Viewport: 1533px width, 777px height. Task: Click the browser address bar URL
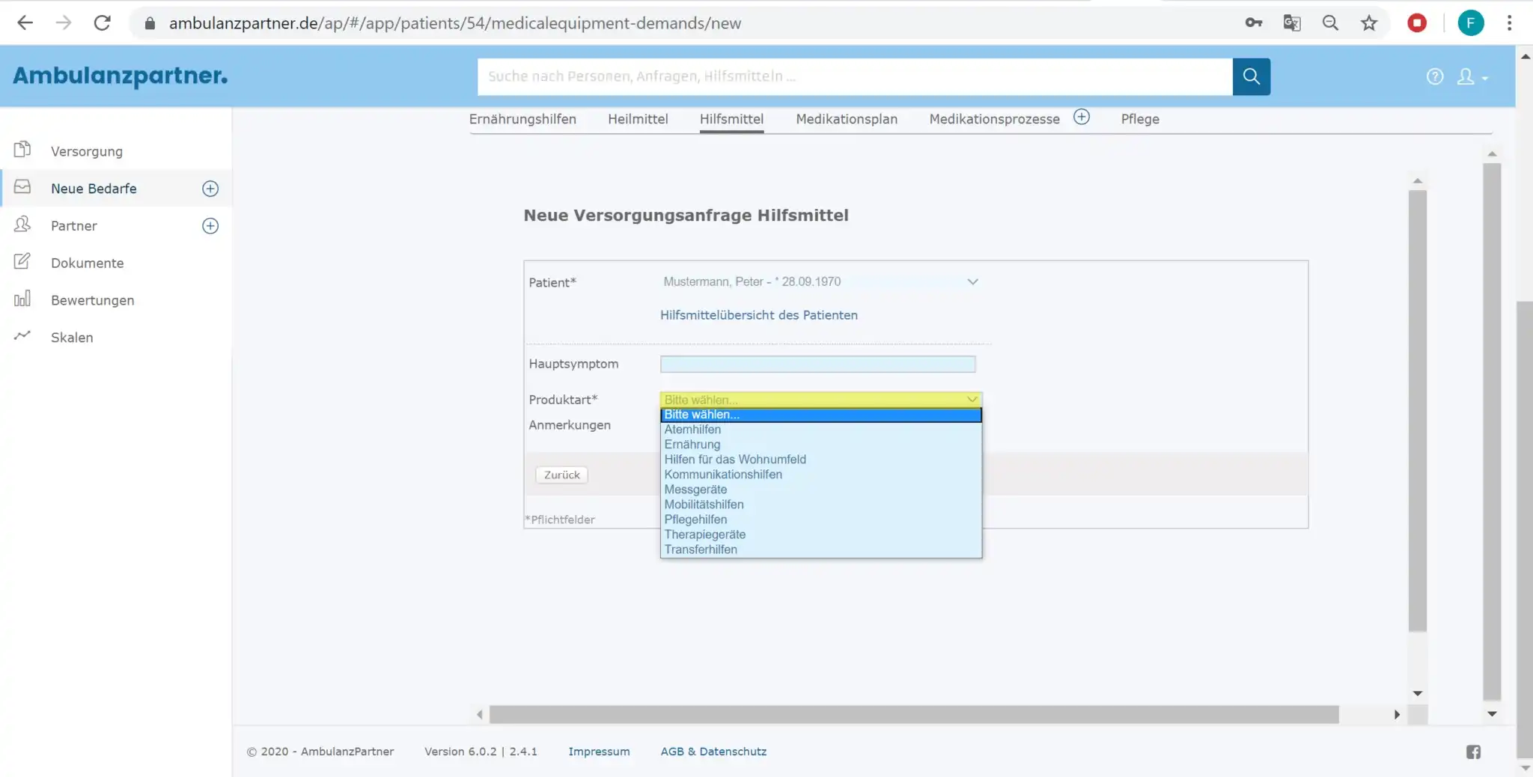[x=455, y=23]
